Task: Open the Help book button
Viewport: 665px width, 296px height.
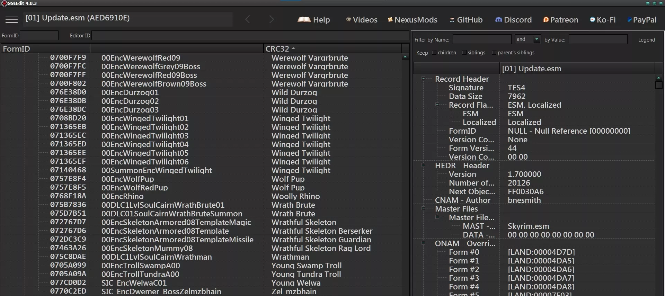Action: (x=314, y=20)
